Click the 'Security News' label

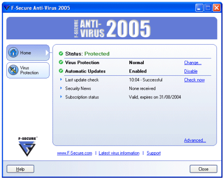[78, 88]
